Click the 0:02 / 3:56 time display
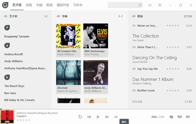The image size is (196, 124). coord(158,117)
